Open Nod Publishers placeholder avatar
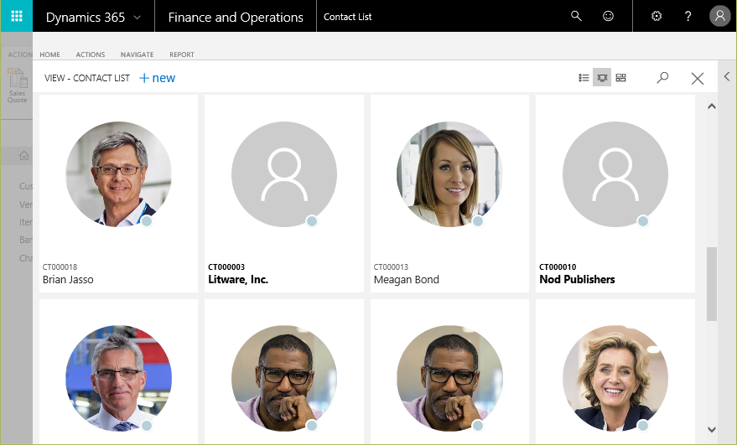Viewport: 737px width, 445px height. click(615, 174)
